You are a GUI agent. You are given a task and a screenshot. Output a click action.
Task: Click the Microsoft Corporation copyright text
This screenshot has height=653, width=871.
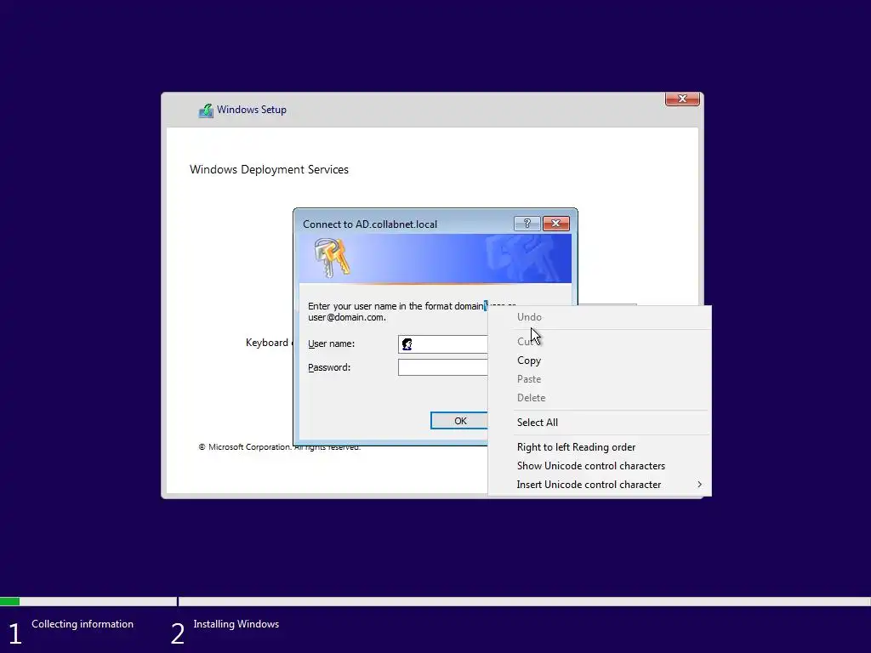(x=279, y=447)
